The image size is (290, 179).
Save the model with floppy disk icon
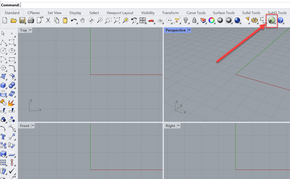[x=22, y=20]
